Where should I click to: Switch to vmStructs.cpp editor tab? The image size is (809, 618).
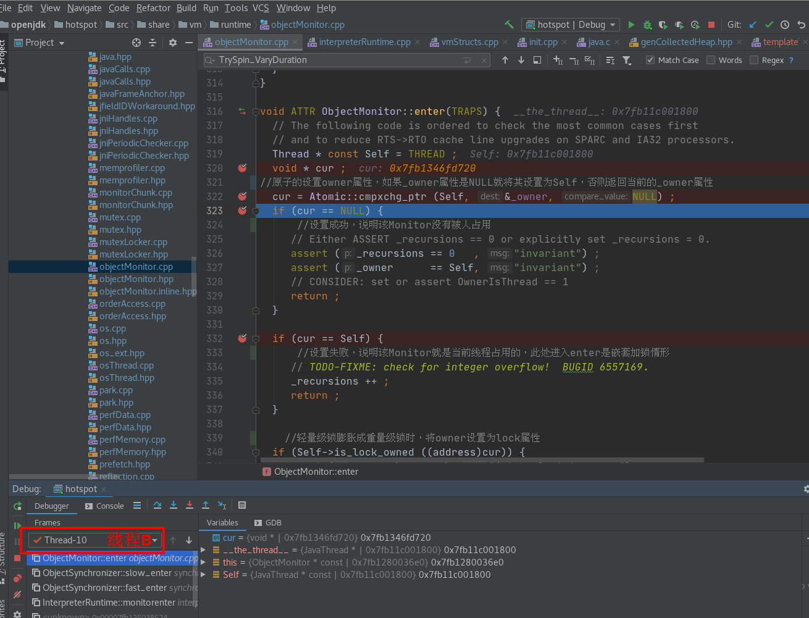pos(469,42)
